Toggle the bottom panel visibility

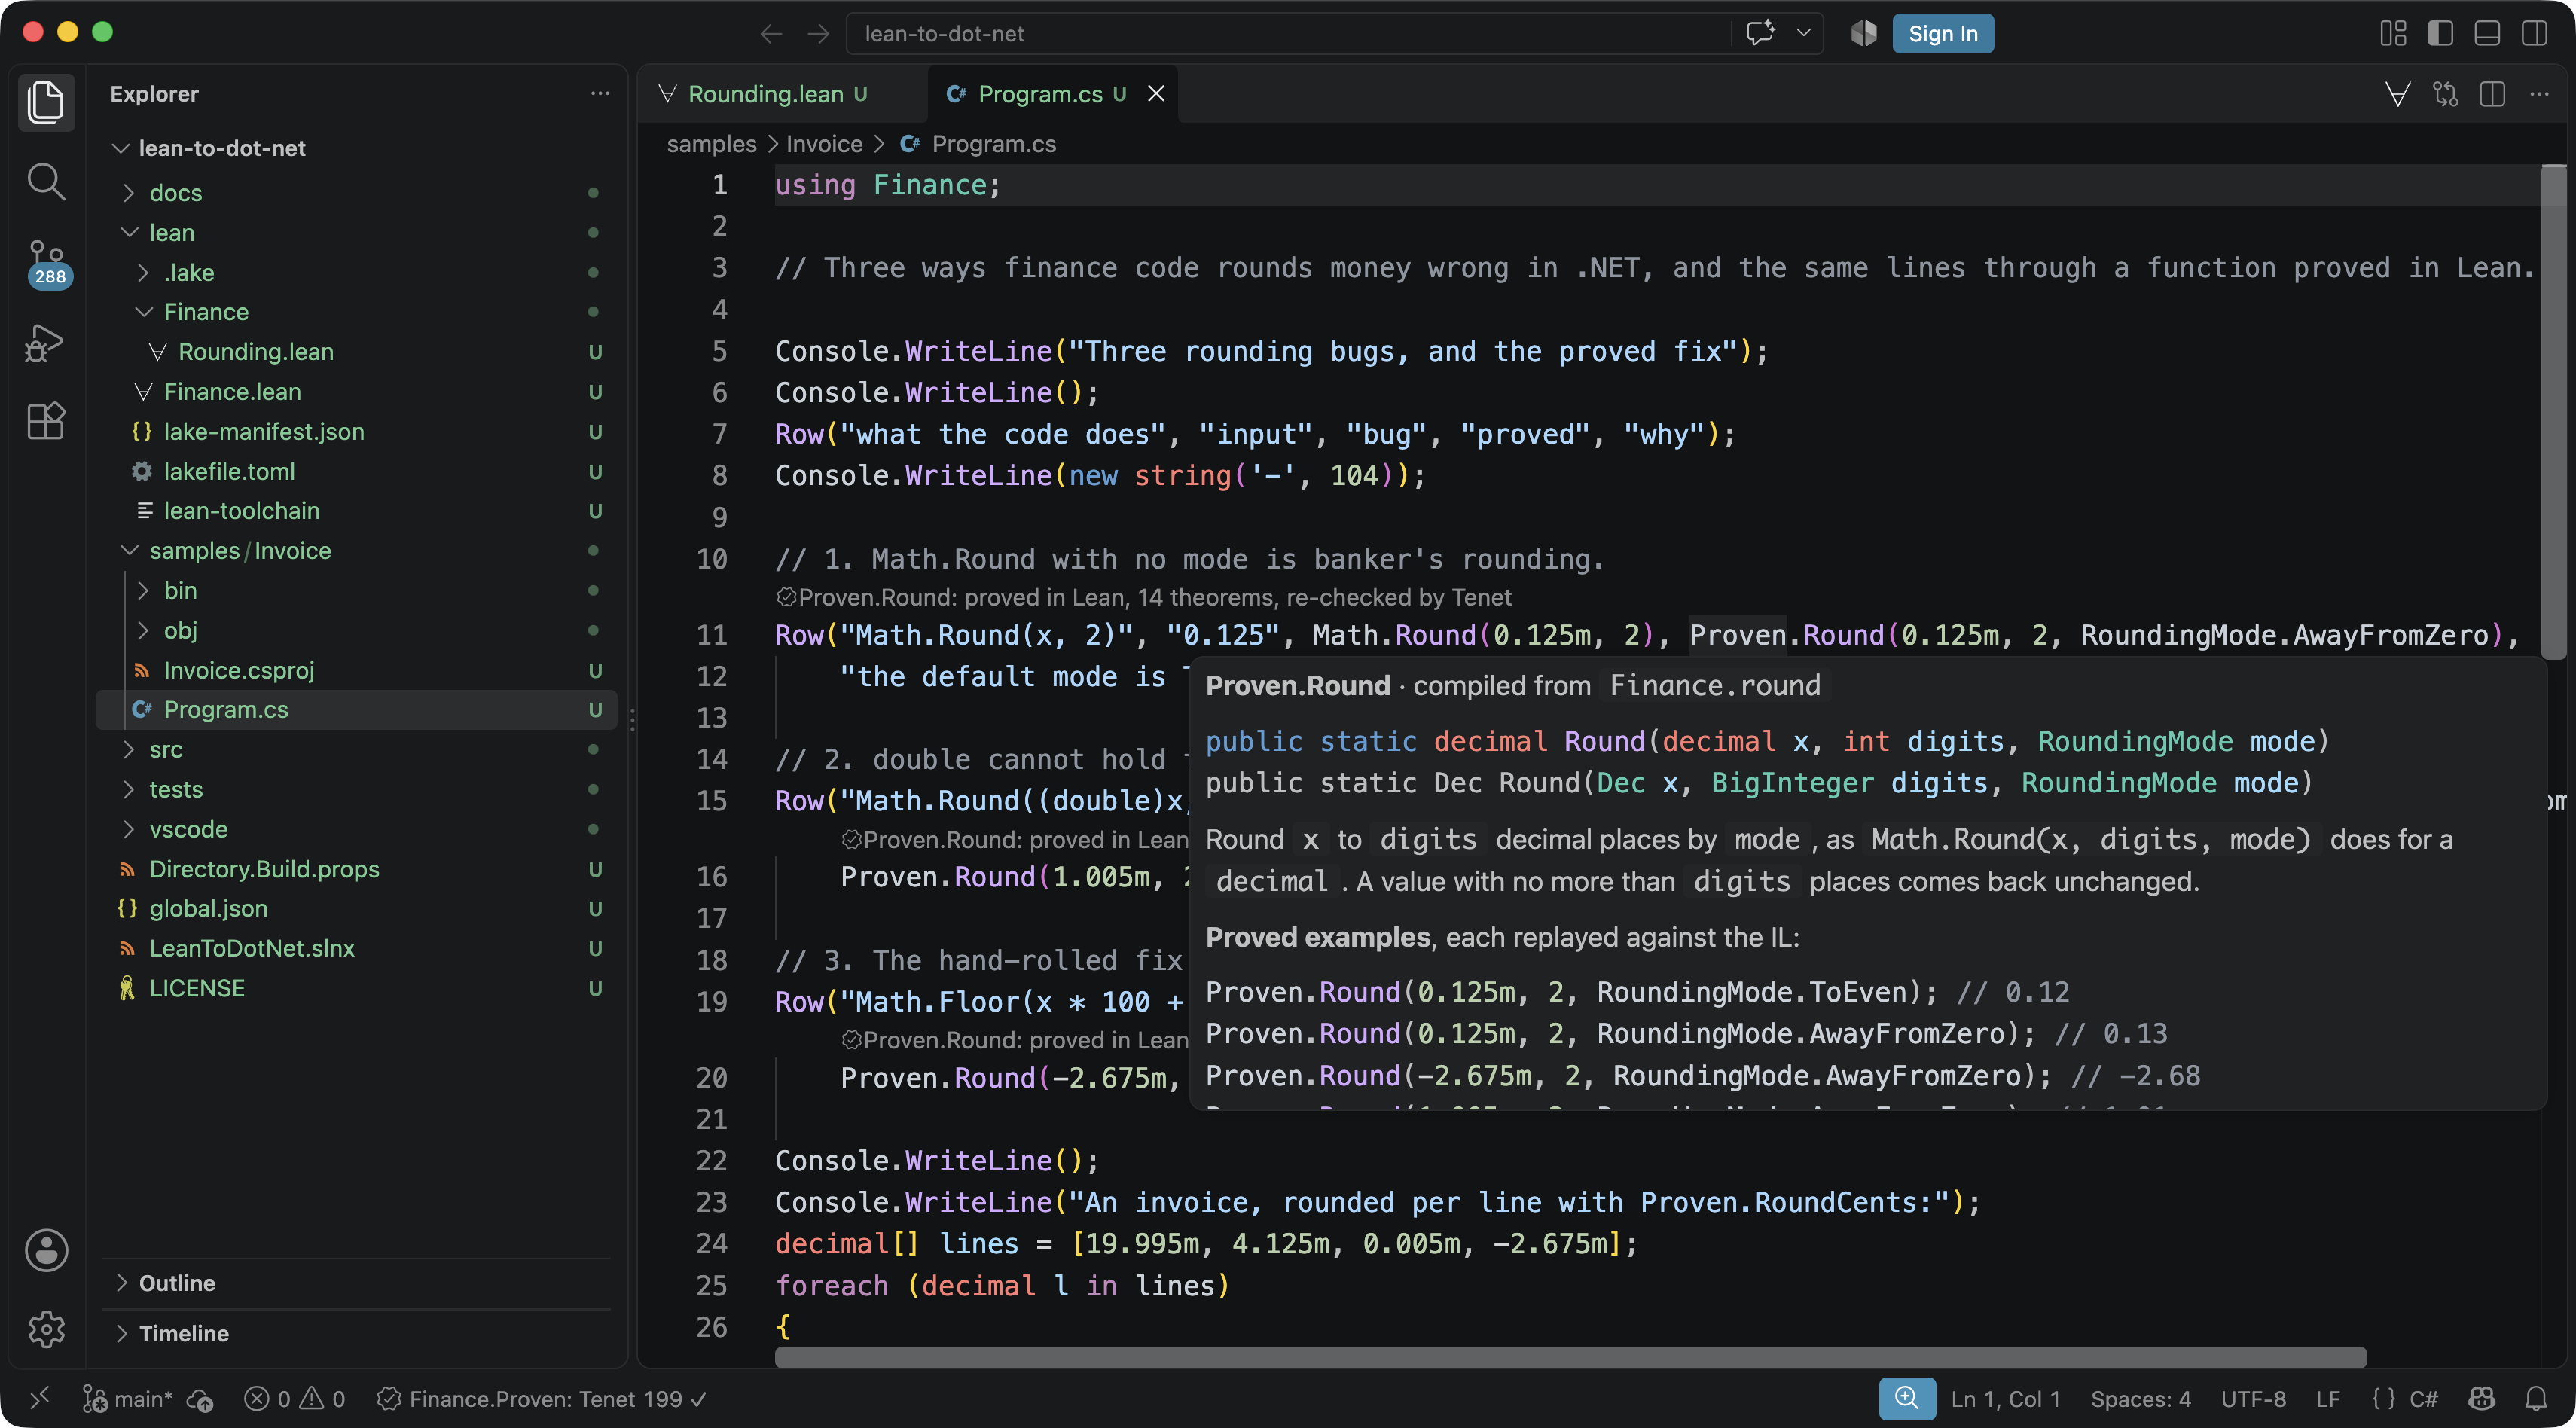coord(2487,33)
